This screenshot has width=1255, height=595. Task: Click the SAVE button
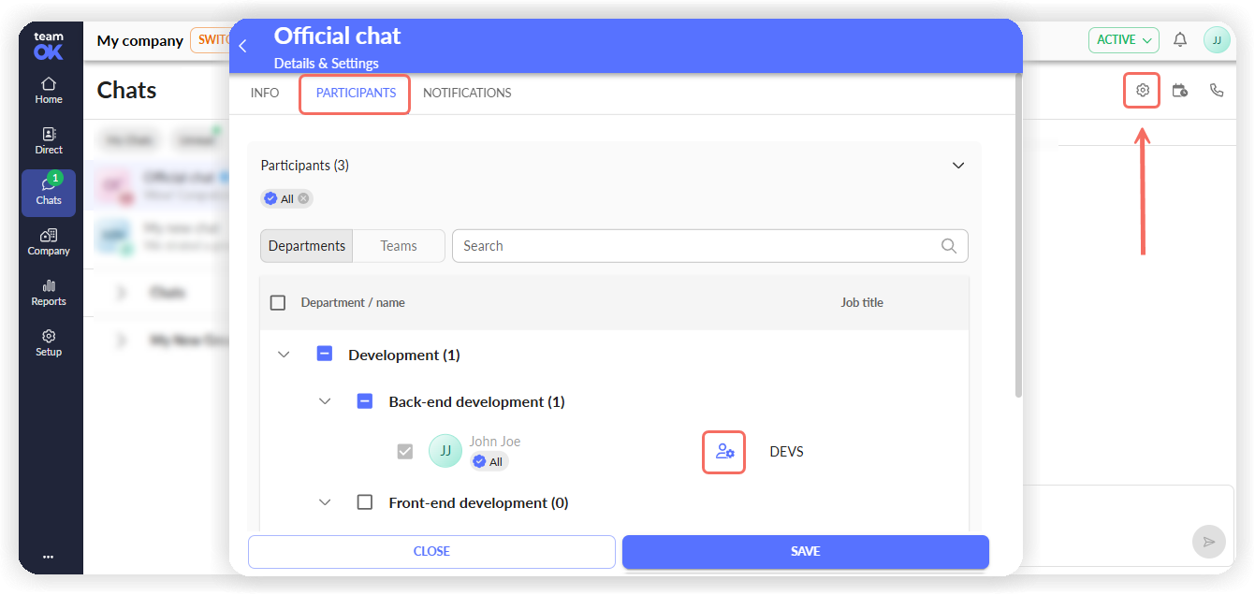pyautogui.click(x=806, y=551)
